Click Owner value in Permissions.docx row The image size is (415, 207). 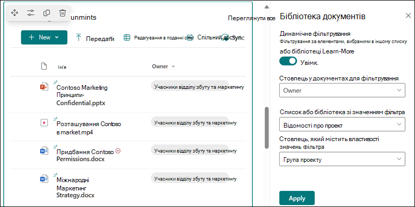point(195,151)
